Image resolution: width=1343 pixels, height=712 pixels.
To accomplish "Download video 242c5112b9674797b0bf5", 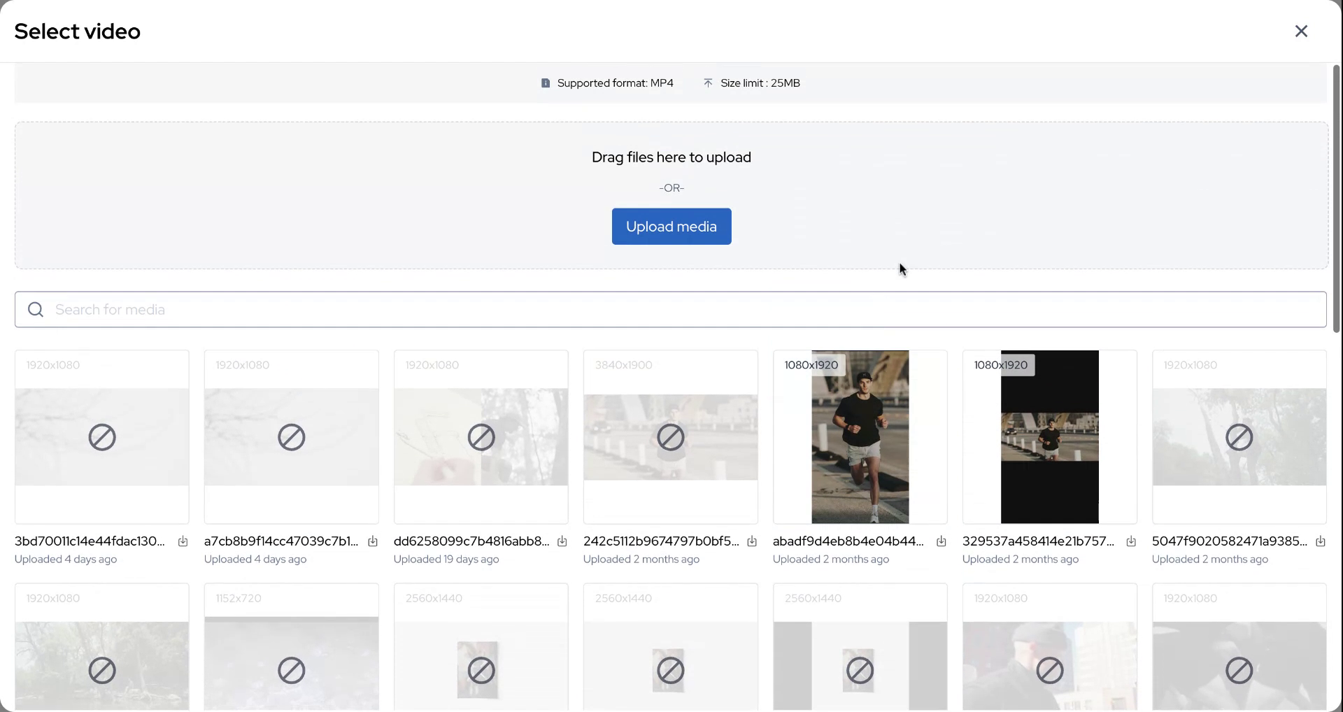I will pos(752,541).
